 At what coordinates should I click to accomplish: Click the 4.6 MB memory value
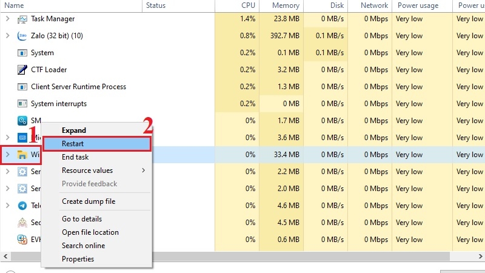pos(289,206)
